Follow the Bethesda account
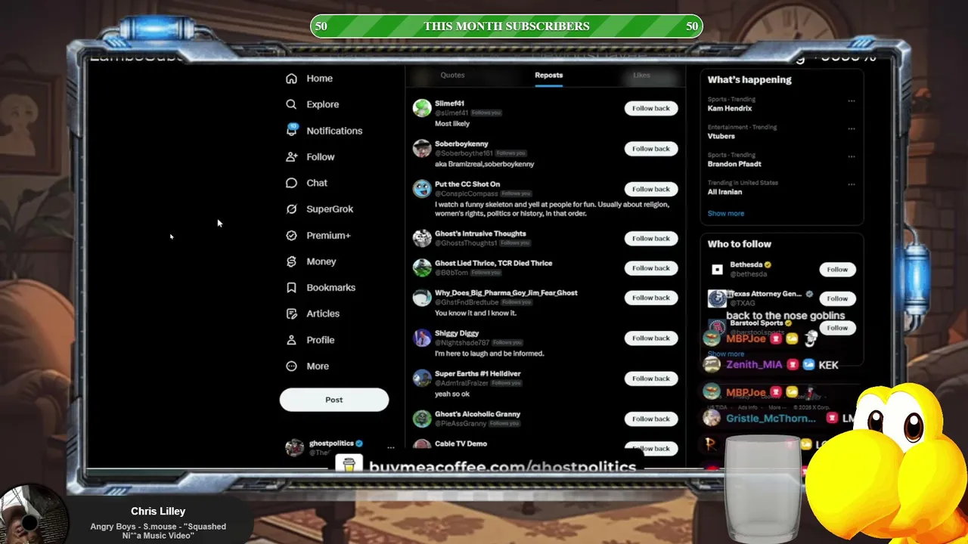 837,270
